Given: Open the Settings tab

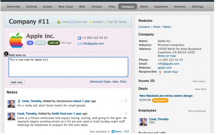Looking at the screenshot, I should 197,7.
